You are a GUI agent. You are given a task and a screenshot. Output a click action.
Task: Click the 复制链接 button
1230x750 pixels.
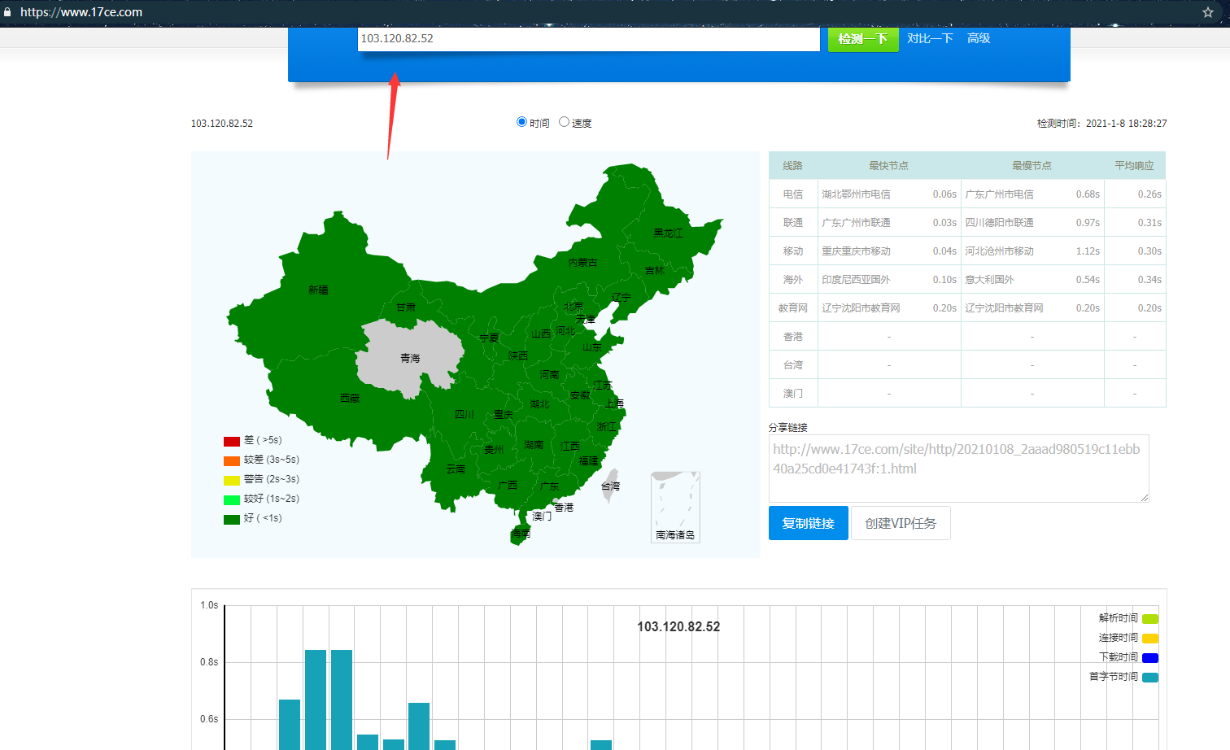[x=808, y=522]
